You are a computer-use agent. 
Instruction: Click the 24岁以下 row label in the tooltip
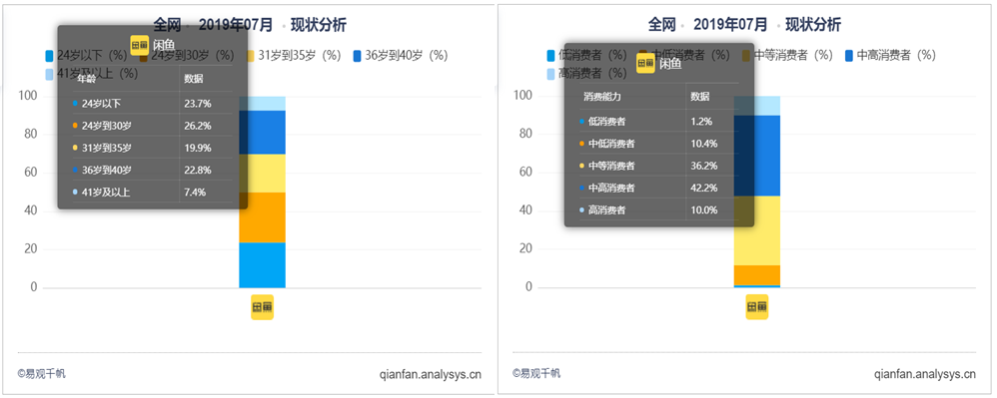[x=101, y=103]
